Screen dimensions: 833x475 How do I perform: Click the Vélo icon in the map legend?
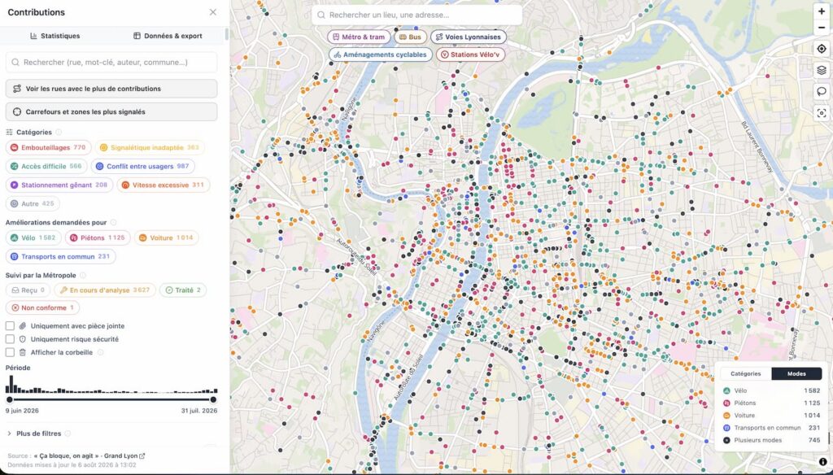[726, 390]
